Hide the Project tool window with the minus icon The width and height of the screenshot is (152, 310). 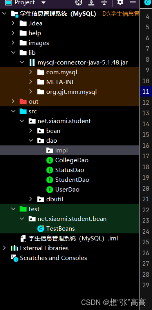[132, 2]
